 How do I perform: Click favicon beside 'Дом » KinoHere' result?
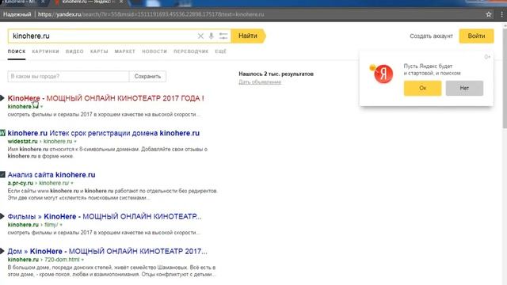[2, 251]
